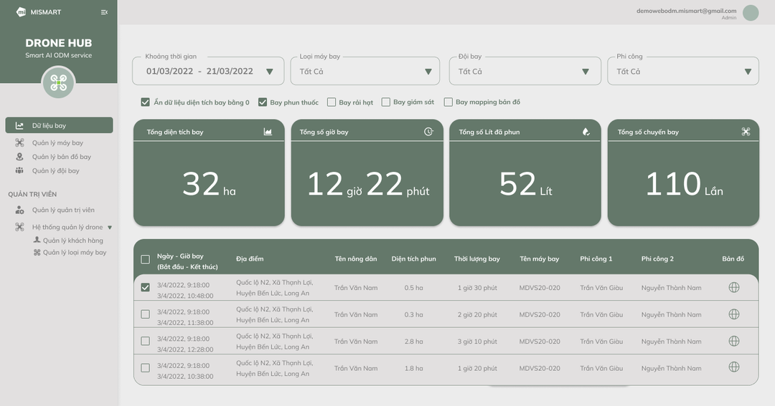Image resolution: width=775 pixels, height=406 pixels.
Task: Open Quản lý loại máy bay submenu item
Action: (x=75, y=252)
